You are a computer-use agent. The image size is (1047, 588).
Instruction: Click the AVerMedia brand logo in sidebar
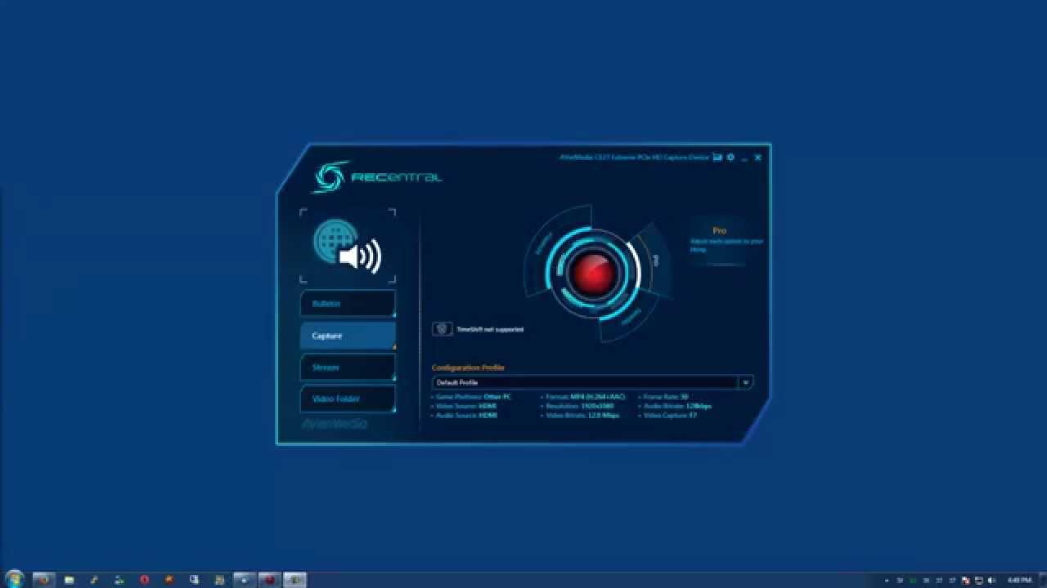pyautogui.click(x=335, y=425)
